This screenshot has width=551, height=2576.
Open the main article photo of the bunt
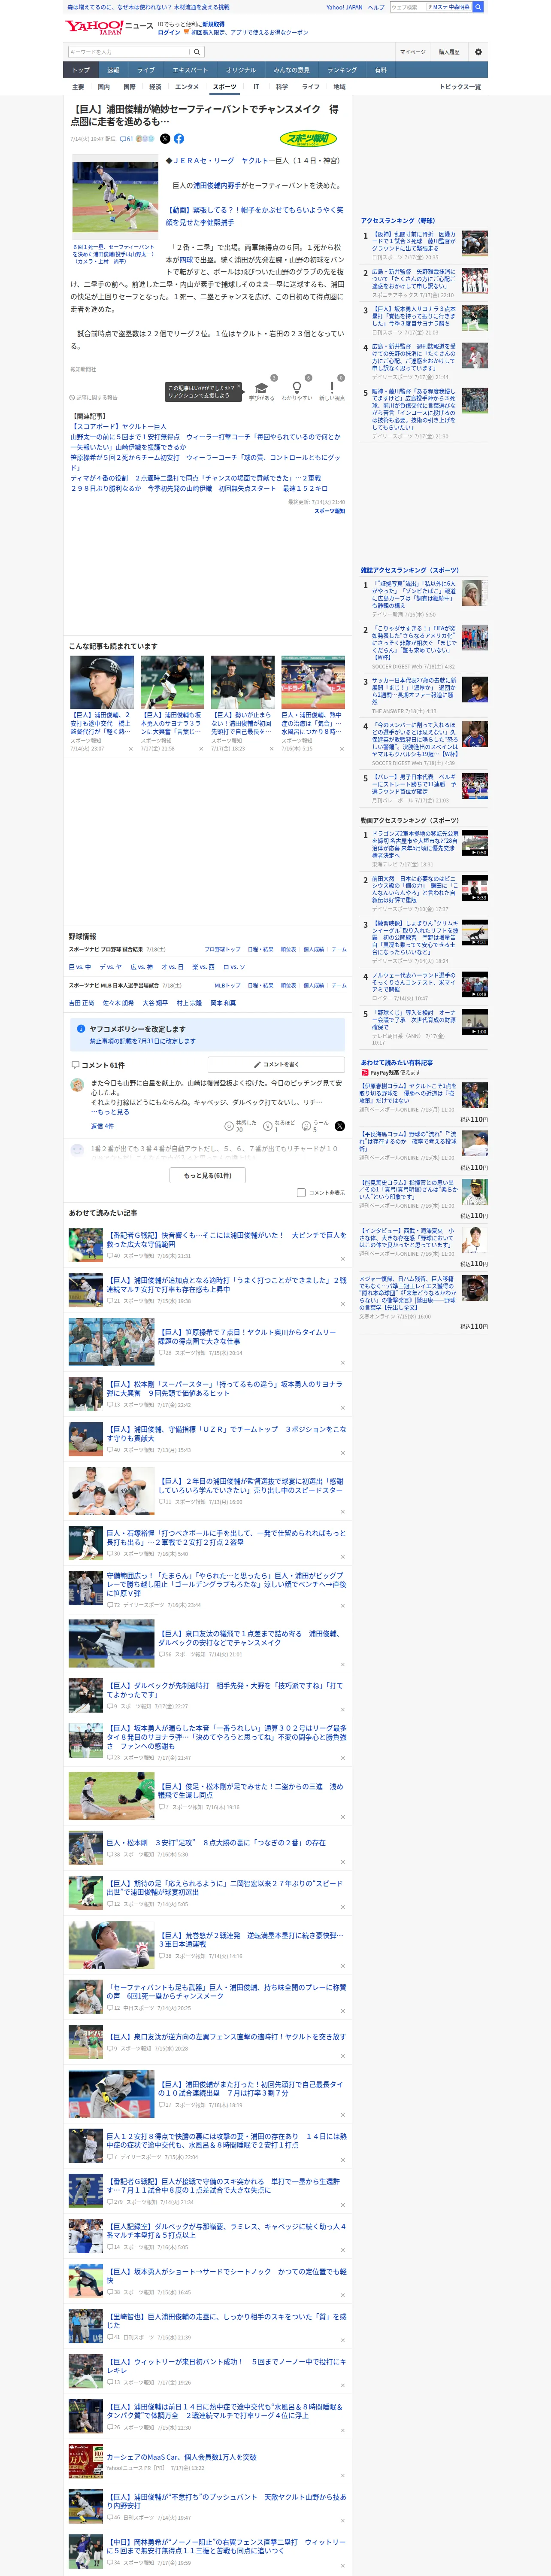click(115, 198)
